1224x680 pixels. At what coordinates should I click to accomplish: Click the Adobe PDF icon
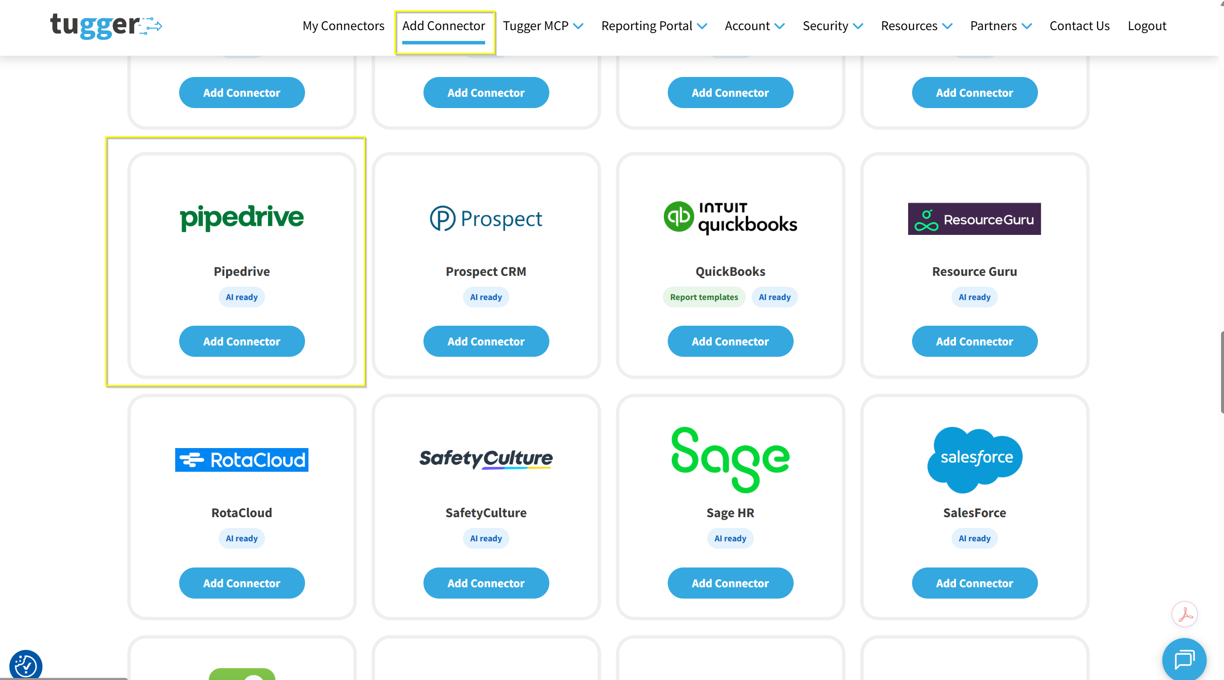1185,614
